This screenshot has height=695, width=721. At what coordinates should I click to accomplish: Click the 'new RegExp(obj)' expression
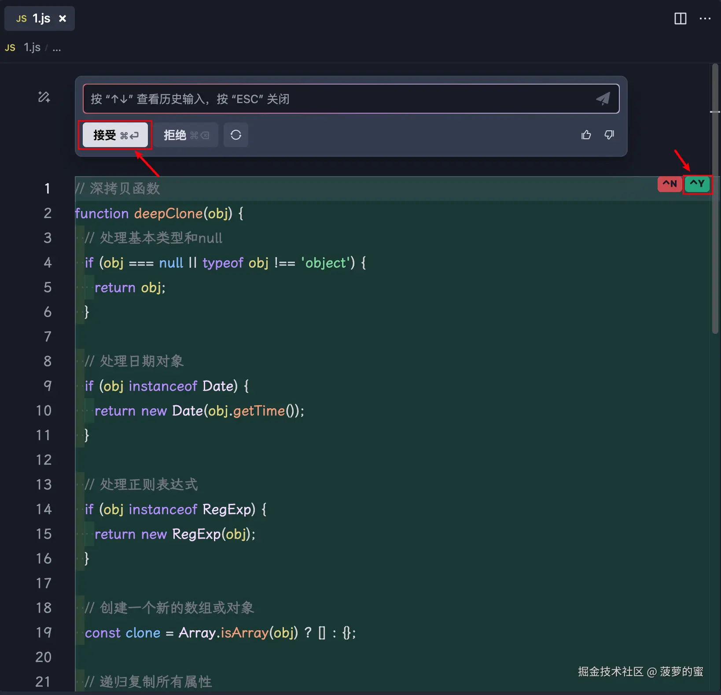pyautogui.click(x=196, y=534)
